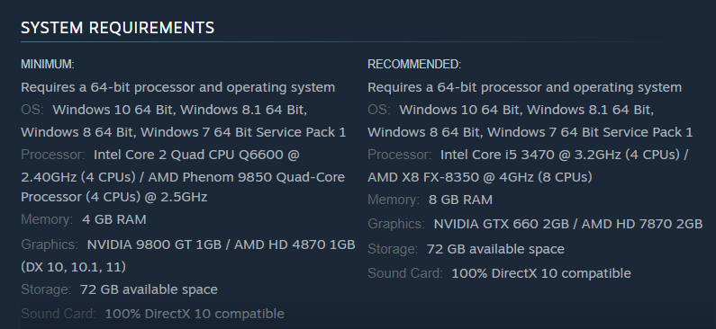Click the DX 10, 10.1, 11 text

pos(73,267)
